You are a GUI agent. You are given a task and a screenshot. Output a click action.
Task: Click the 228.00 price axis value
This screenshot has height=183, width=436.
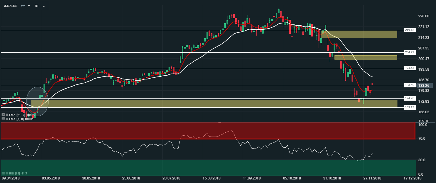coord(424,16)
